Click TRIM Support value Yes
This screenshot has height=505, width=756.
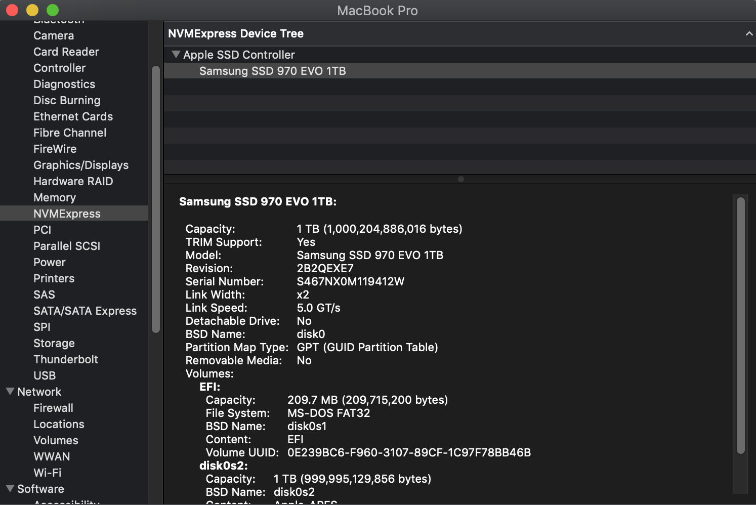tap(306, 242)
